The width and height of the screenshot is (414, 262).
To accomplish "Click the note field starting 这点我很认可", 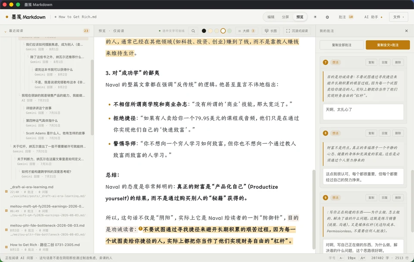I will click(x=363, y=177).
